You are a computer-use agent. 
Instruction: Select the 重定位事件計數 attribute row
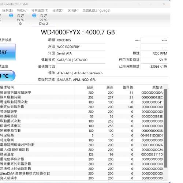[82, 159]
